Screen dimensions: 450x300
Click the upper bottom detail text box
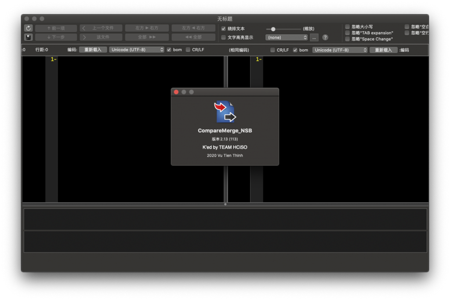[225, 219]
